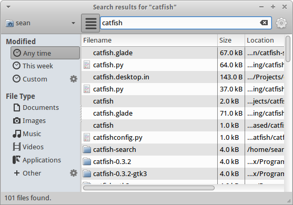Click the /home/sean location cell

[x=265, y=150]
